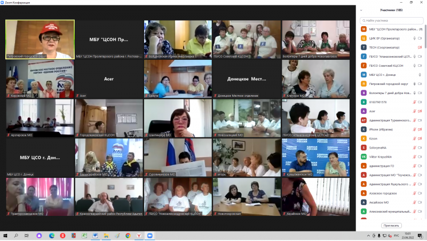Click the disabled camera icon for ТЕСН (Соорганизатор)
427x241 pixels.
click(420, 47)
